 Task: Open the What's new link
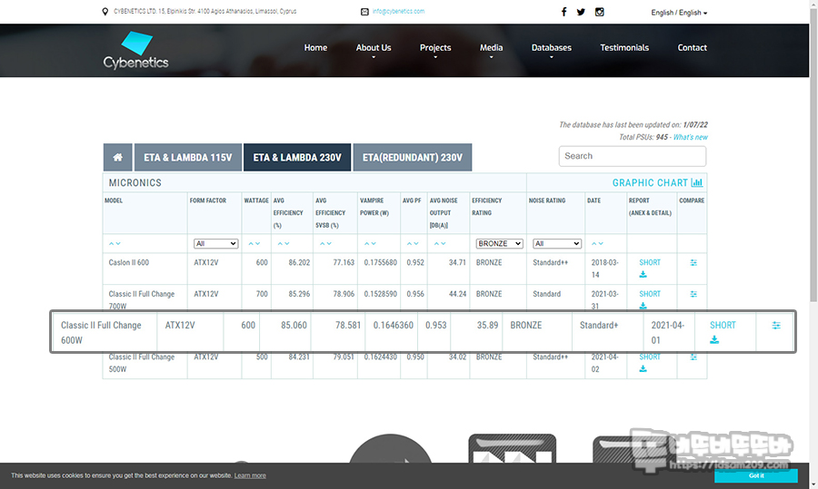coord(690,137)
